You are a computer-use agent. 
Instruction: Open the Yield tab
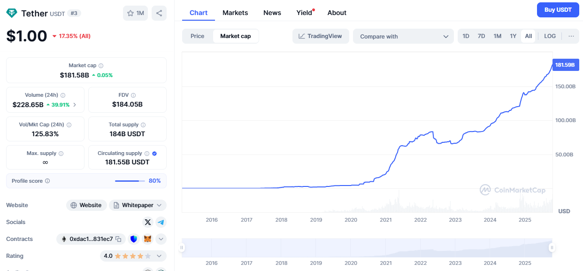(x=305, y=13)
